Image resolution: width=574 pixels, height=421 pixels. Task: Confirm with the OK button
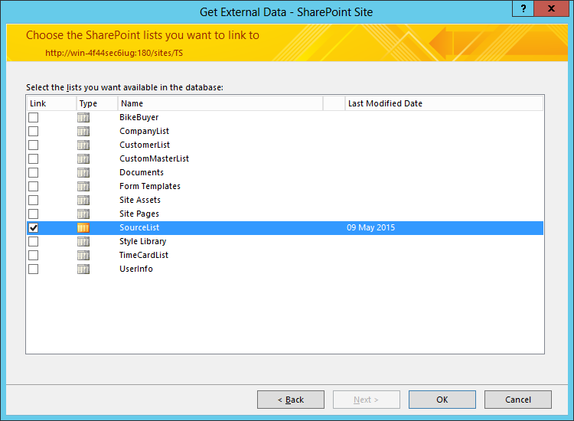tap(442, 400)
